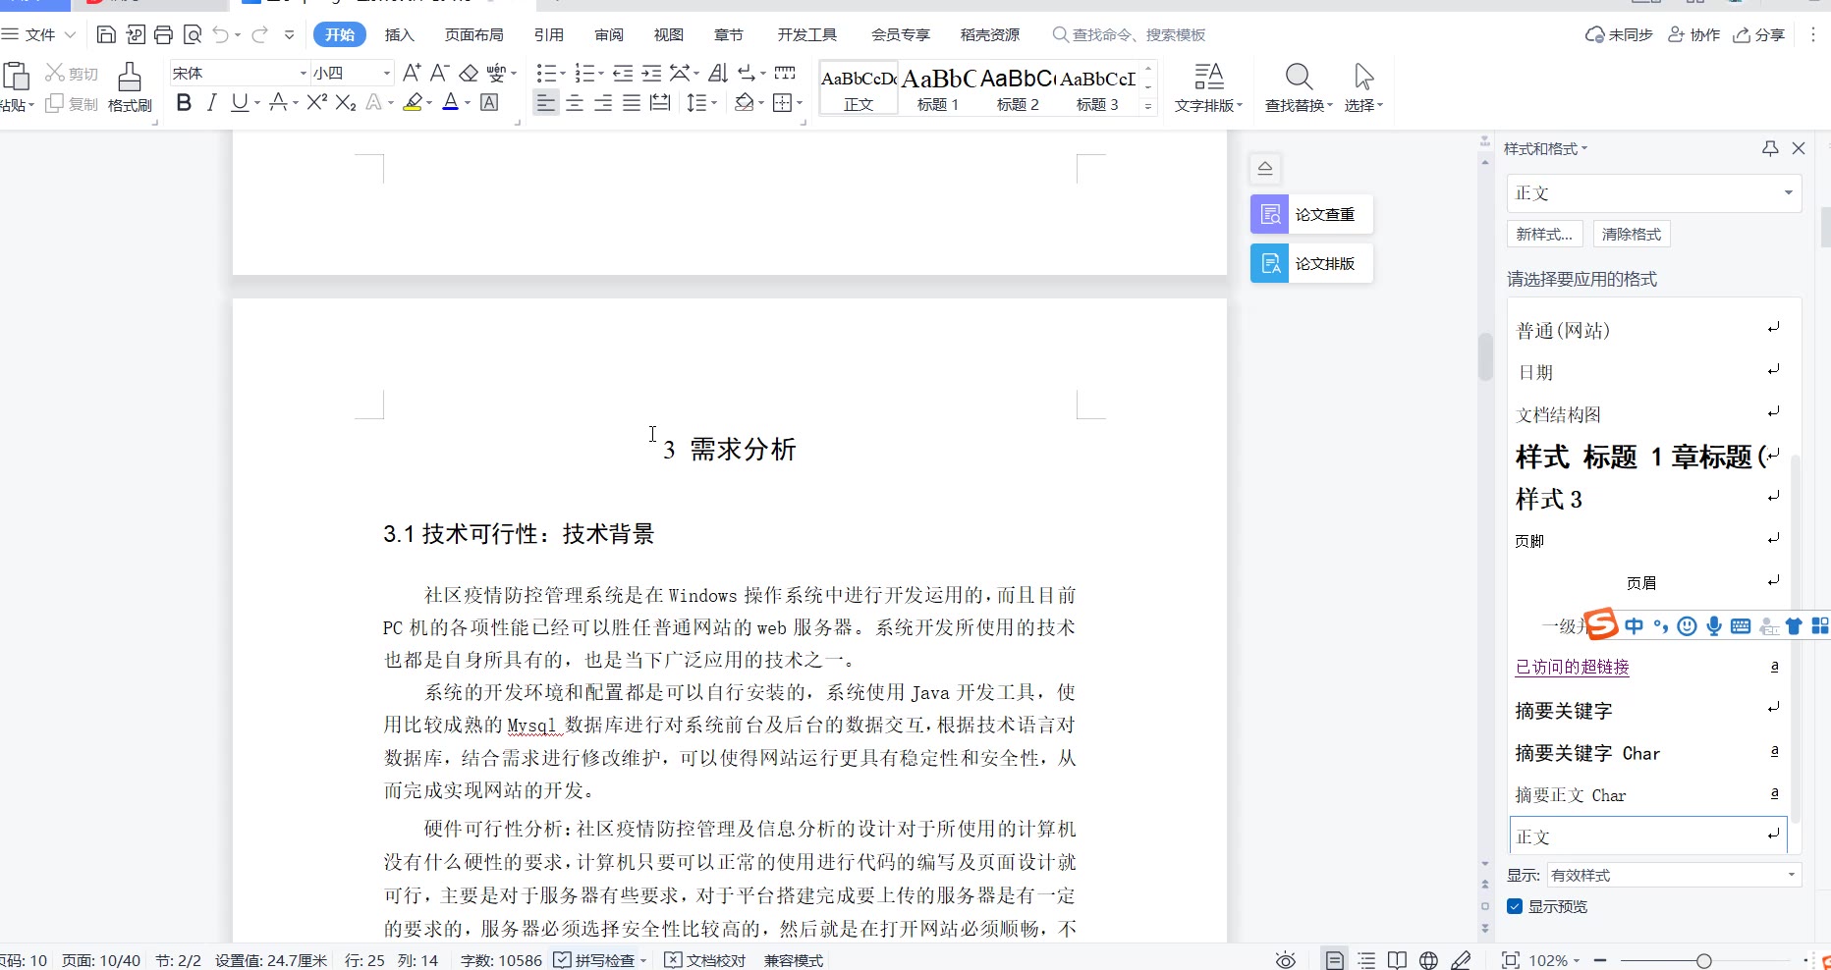Click the zoom slider handle

[1704, 960]
